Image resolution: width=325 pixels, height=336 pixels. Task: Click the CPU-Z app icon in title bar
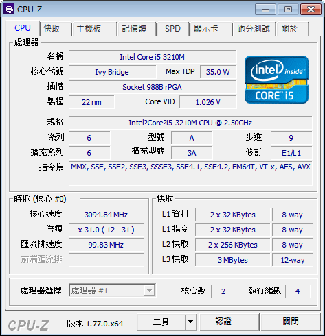click(x=9, y=9)
